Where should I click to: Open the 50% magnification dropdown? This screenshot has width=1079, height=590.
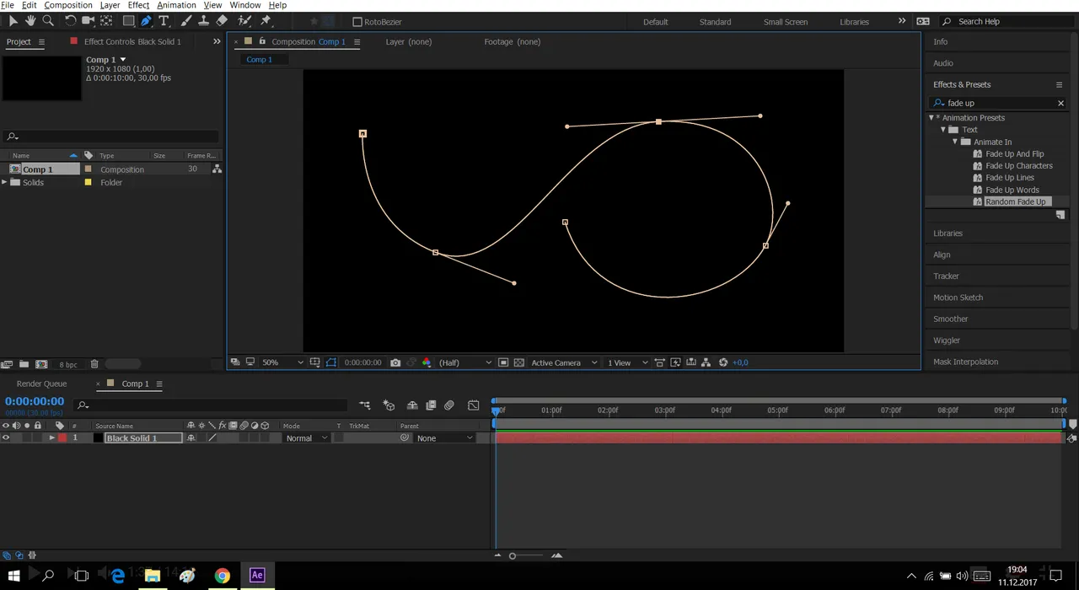[x=282, y=362]
